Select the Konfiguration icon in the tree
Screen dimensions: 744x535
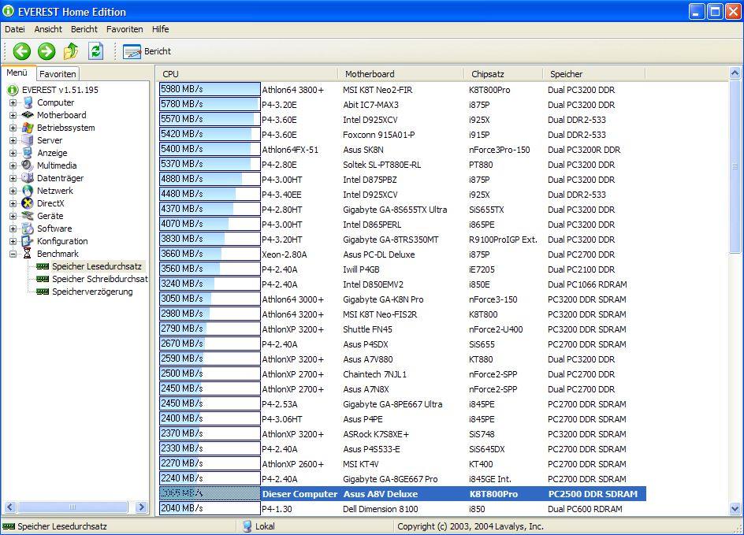[28, 241]
